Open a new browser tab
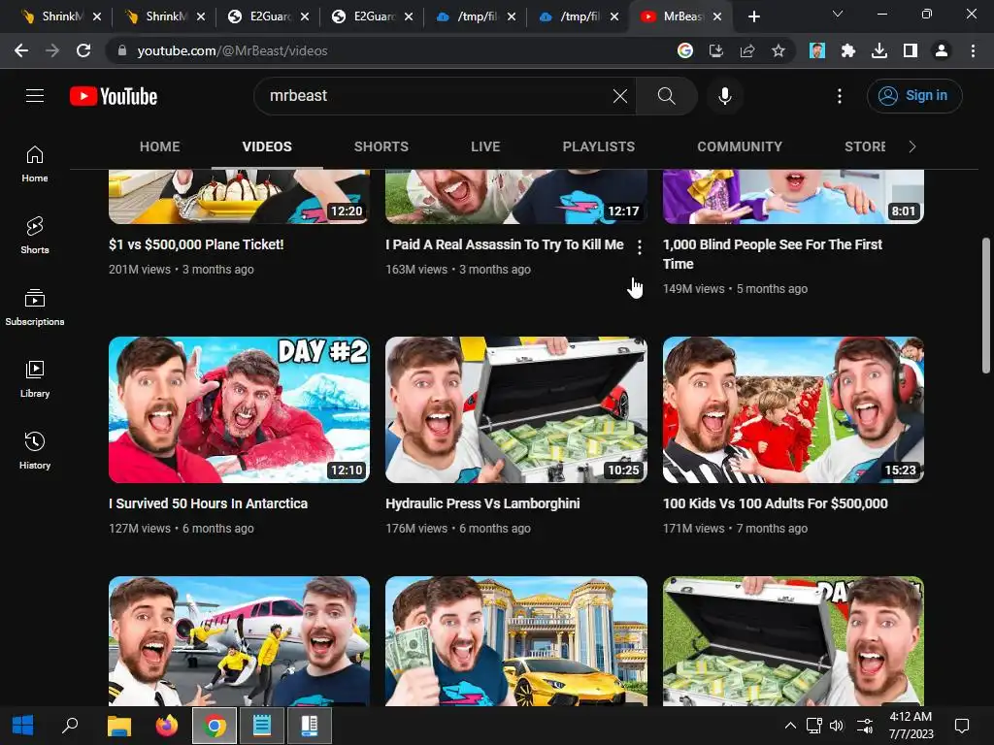This screenshot has height=745, width=994. point(753,16)
